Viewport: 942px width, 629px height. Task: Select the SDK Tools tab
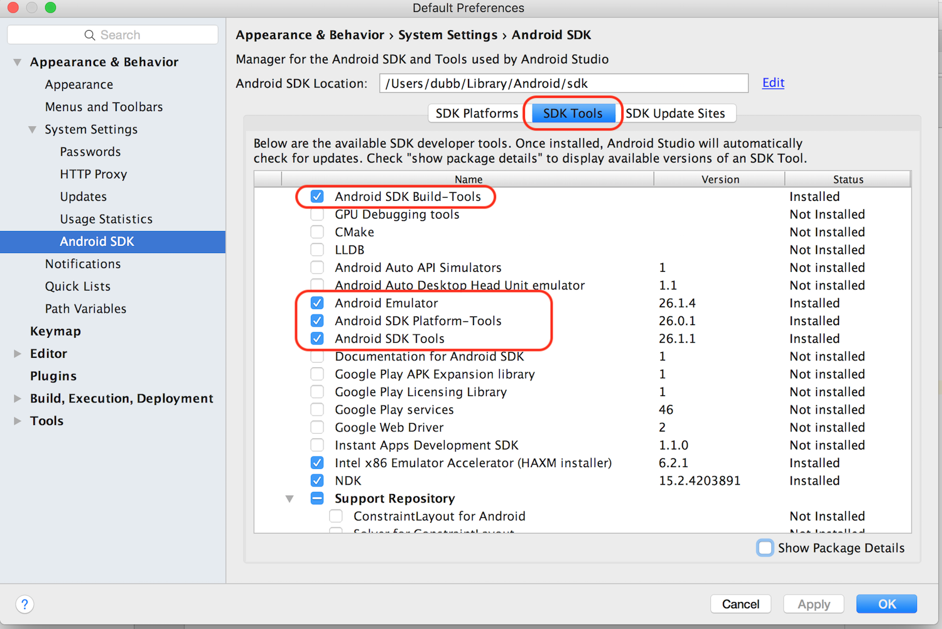pos(573,114)
